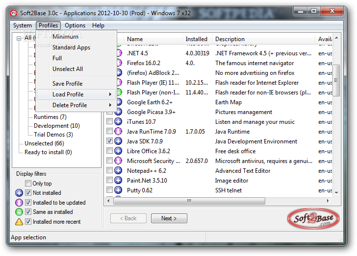
Task: Uncheck the Java SDK 7.0.9 checkbox
Action: (x=109, y=141)
